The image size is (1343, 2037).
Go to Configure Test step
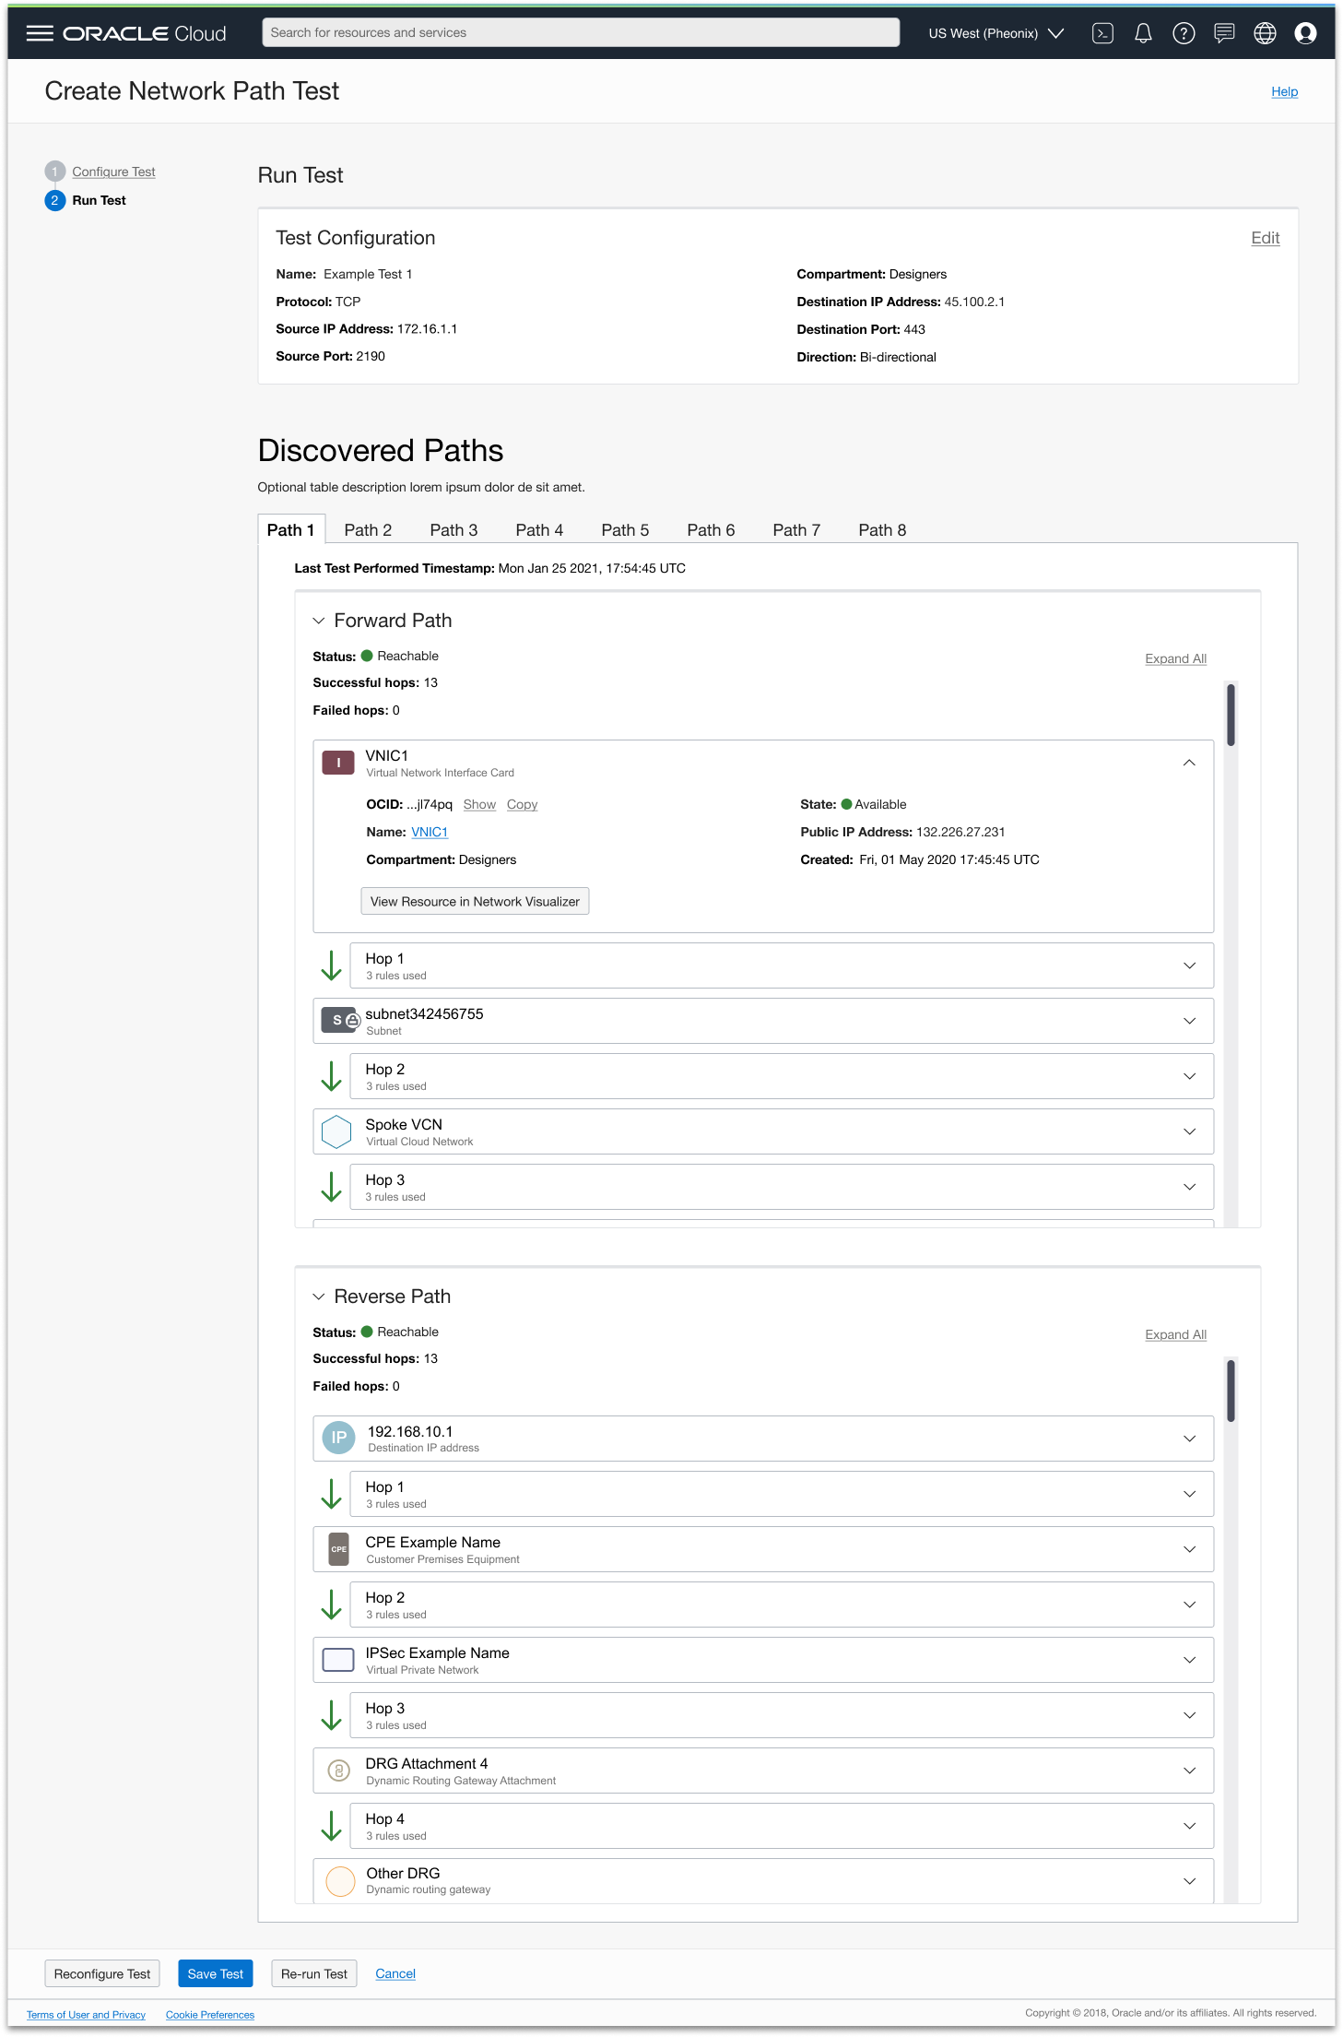[113, 172]
